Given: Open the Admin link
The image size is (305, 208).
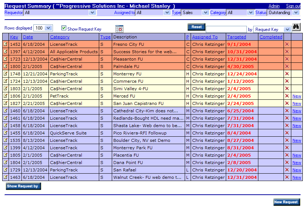Looking at the screenshot, I should pyautogui.click(x=274, y=6).
